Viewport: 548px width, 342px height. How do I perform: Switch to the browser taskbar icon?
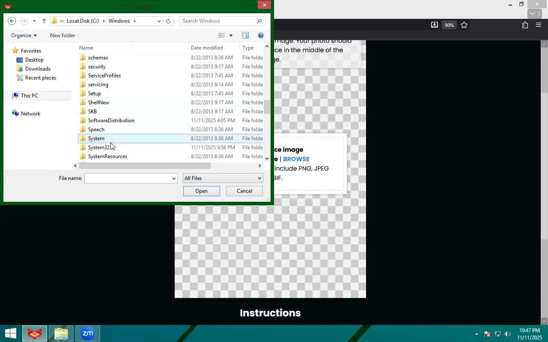click(x=35, y=333)
